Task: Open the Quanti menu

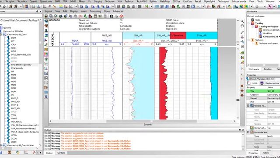Action: pyautogui.click(x=33, y=1)
